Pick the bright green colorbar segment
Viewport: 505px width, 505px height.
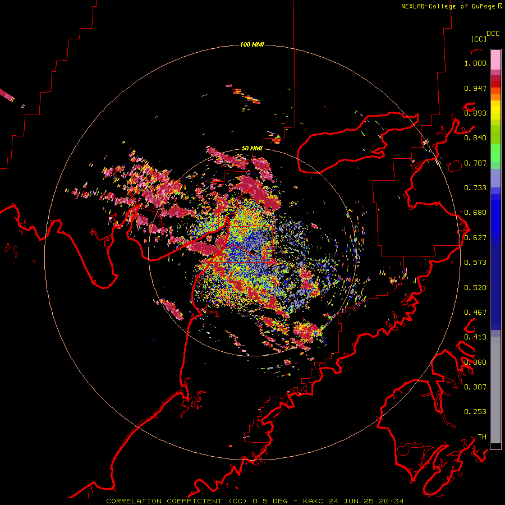coord(495,153)
